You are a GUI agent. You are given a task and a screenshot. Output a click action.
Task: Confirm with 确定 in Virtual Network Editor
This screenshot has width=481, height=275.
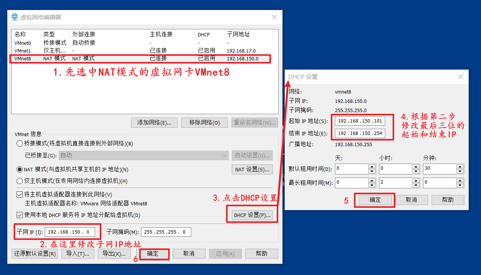point(153,254)
